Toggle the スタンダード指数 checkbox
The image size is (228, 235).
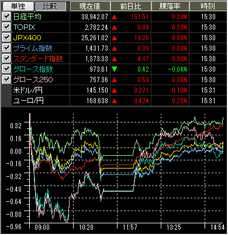(6, 58)
